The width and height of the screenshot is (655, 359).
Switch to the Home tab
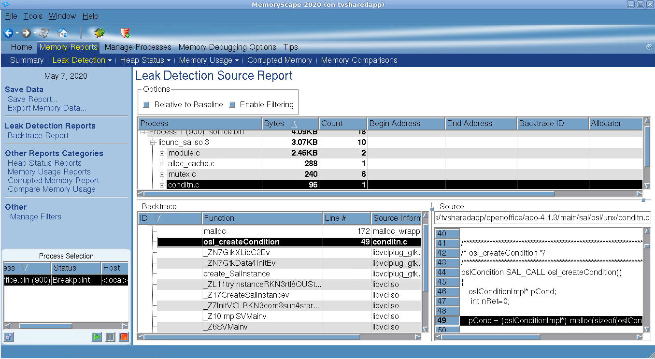point(22,47)
